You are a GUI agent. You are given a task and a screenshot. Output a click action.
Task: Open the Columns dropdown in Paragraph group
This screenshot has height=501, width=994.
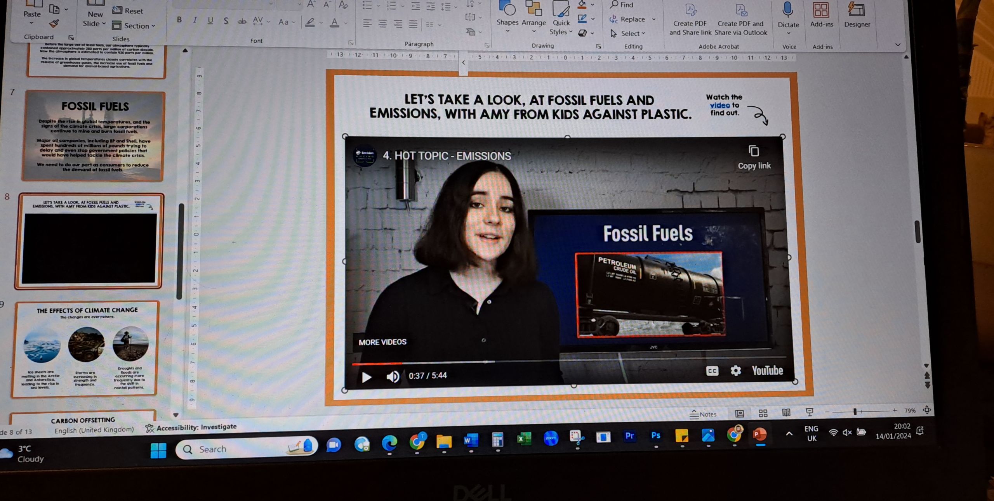433,24
